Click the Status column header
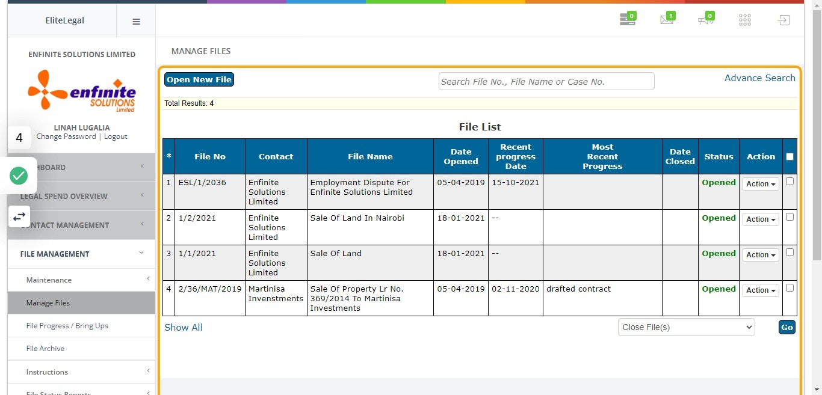 719,156
